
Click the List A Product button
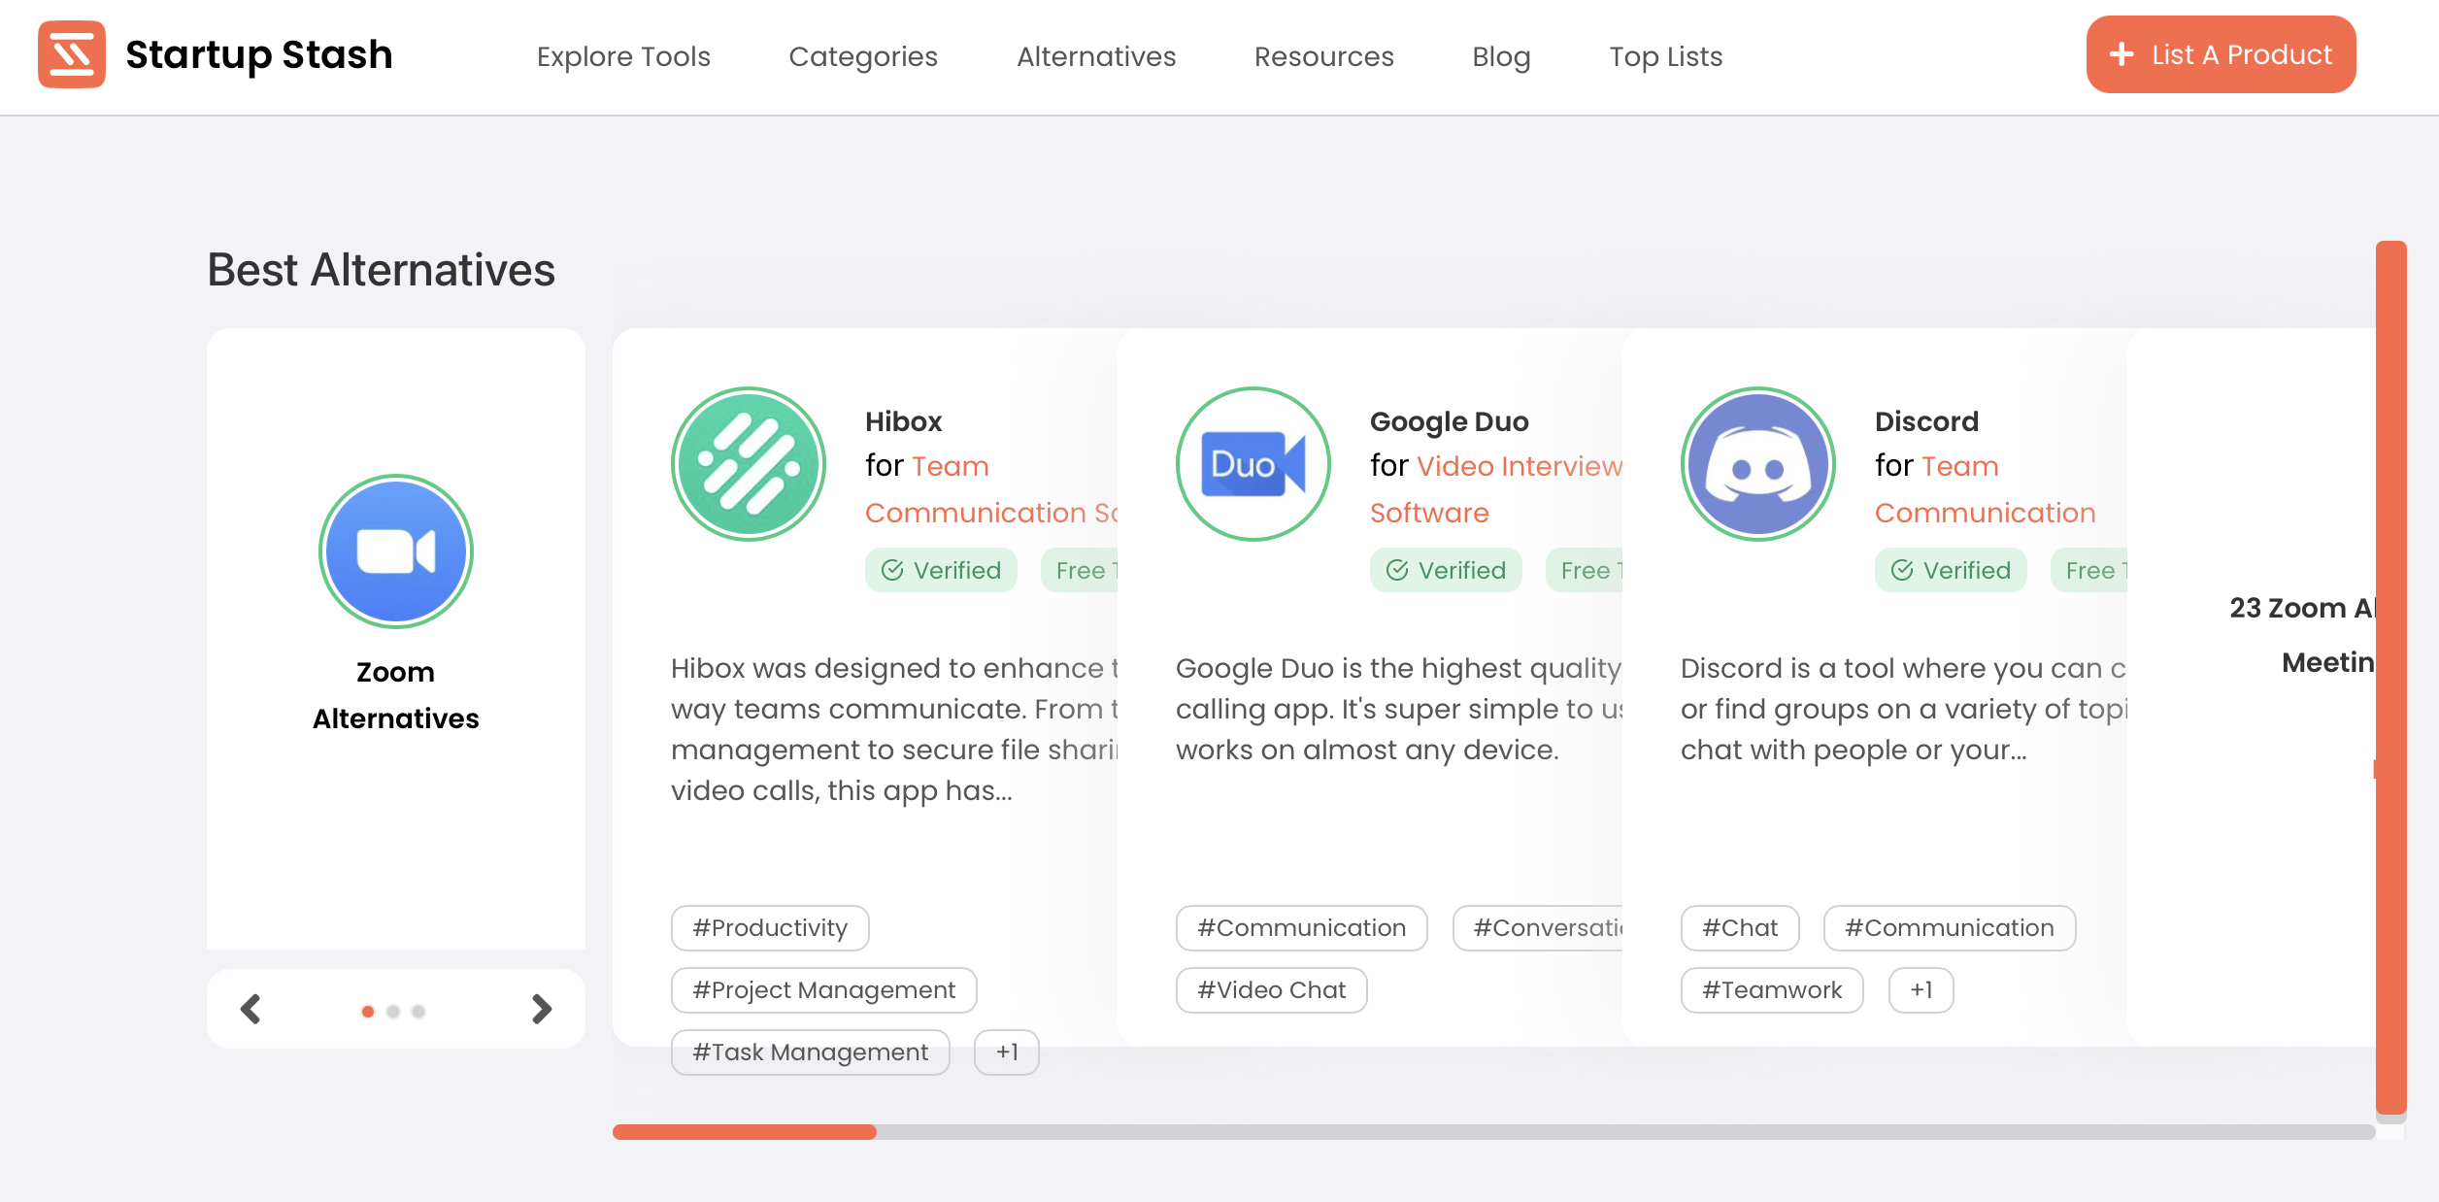pyautogui.click(x=2221, y=54)
